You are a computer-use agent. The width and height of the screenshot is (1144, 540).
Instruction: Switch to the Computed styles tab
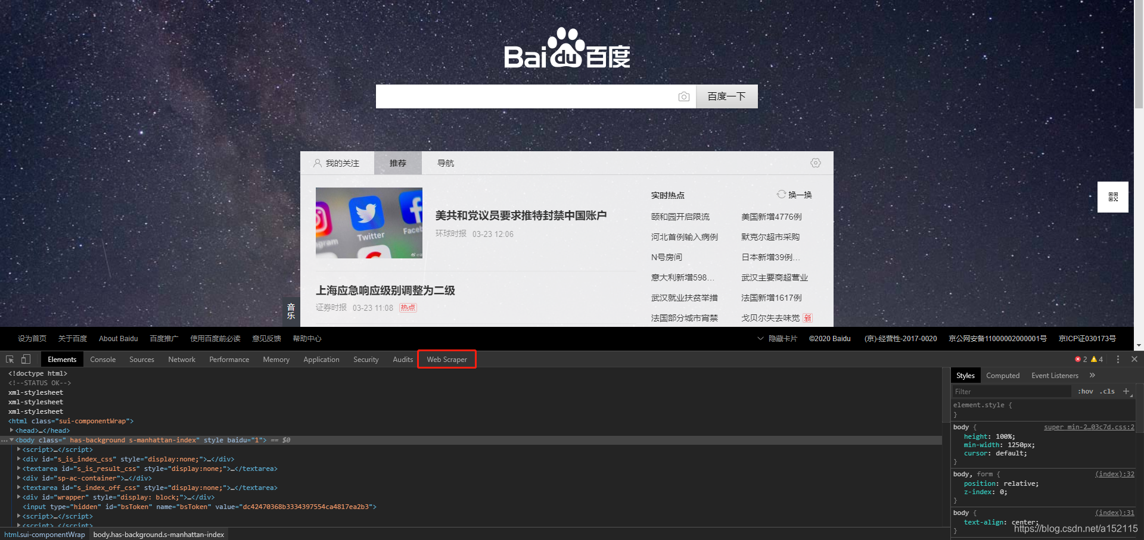pos(1003,375)
